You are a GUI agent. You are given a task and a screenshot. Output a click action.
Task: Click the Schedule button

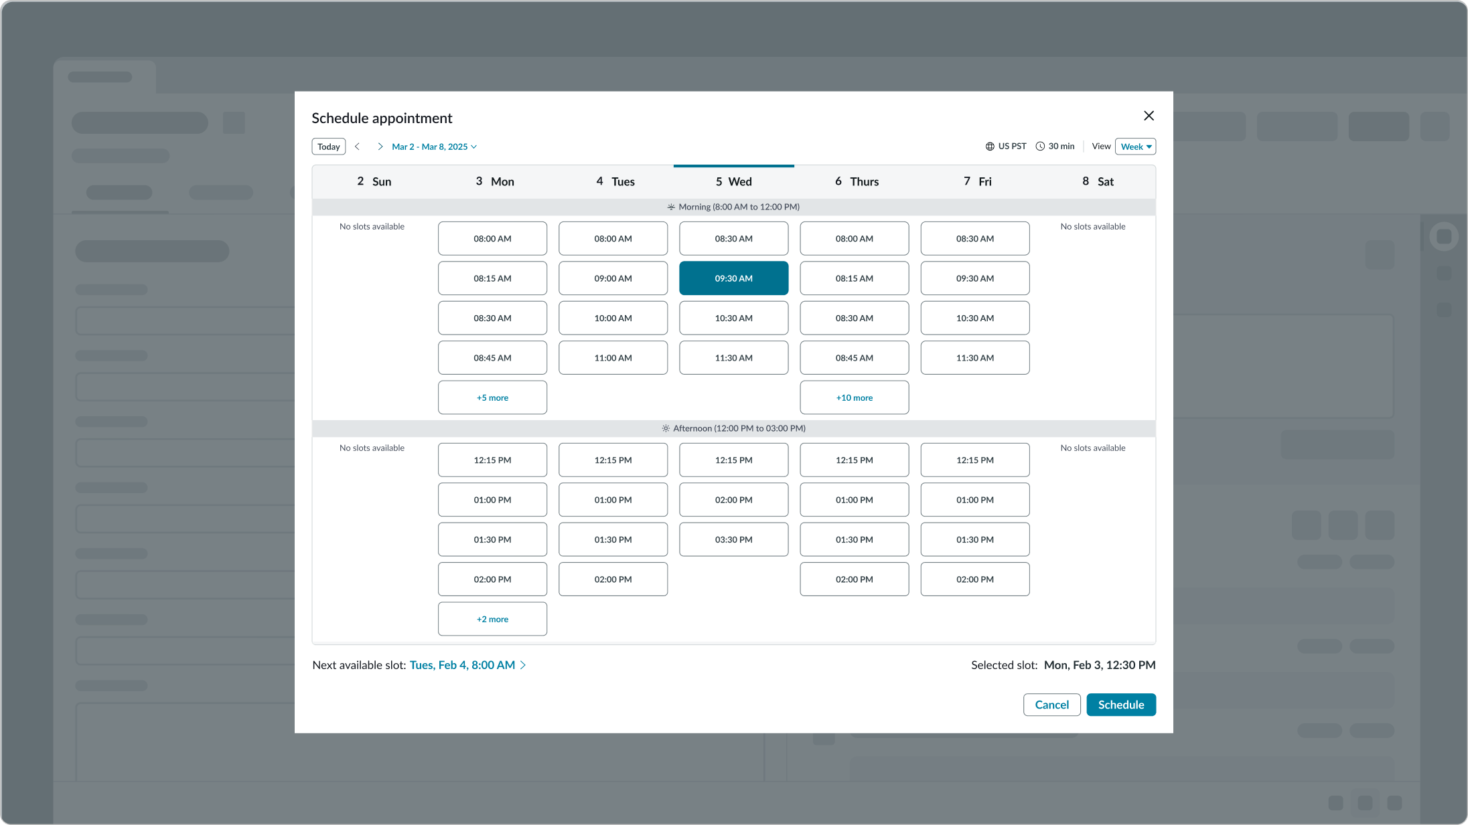(x=1120, y=705)
